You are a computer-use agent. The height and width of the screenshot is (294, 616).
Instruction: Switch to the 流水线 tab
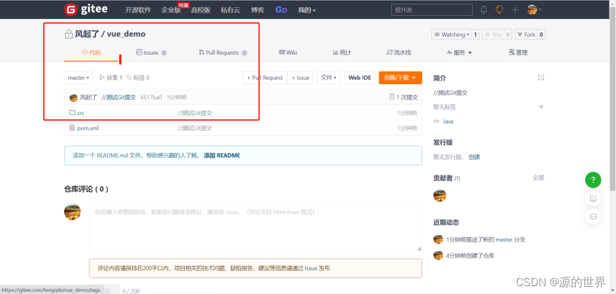coord(399,52)
